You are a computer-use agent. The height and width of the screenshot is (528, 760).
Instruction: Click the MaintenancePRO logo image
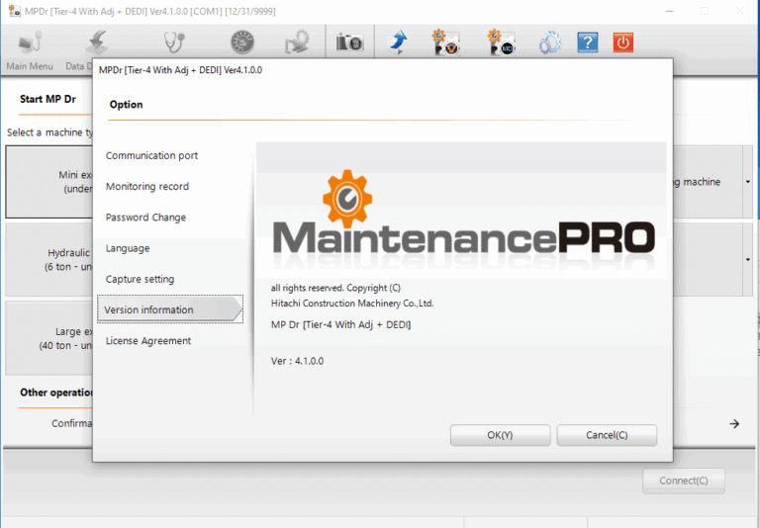click(463, 214)
